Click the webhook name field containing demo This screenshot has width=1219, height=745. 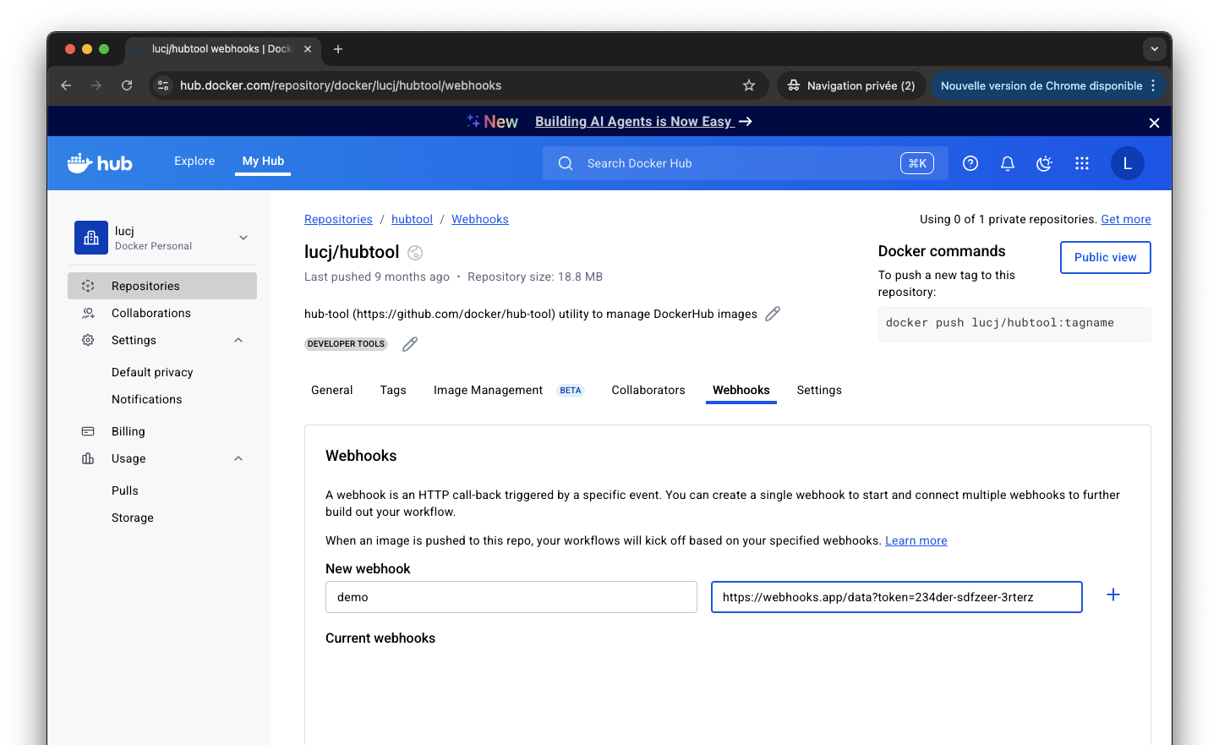click(x=511, y=597)
